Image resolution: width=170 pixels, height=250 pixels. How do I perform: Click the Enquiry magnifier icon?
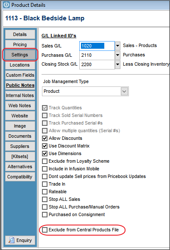point(11,240)
